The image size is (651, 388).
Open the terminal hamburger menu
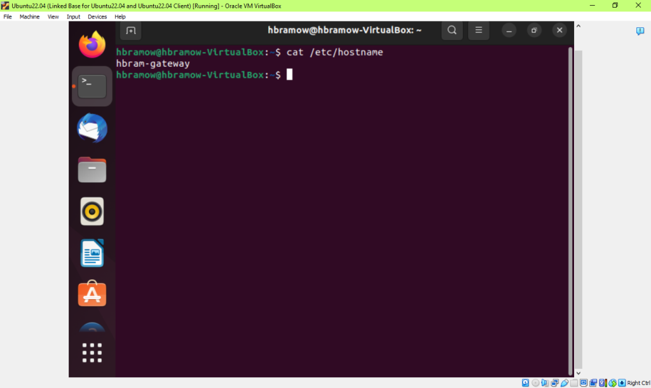(x=479, y=30)
